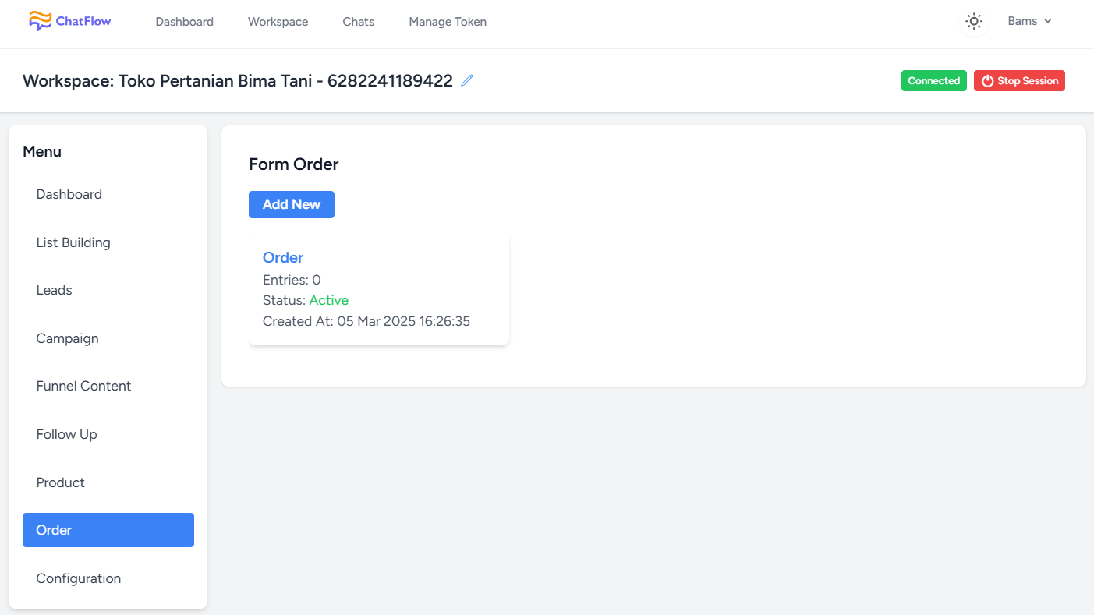Click the Stop Session power icon

(x=987, y=81)
